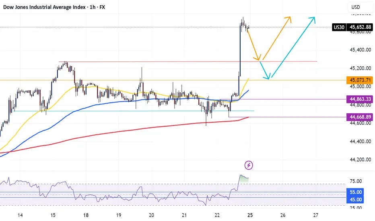Select the purple 44,863.33 price label
The width and height of the screenshot is (375, 221).
coord(359,99)
